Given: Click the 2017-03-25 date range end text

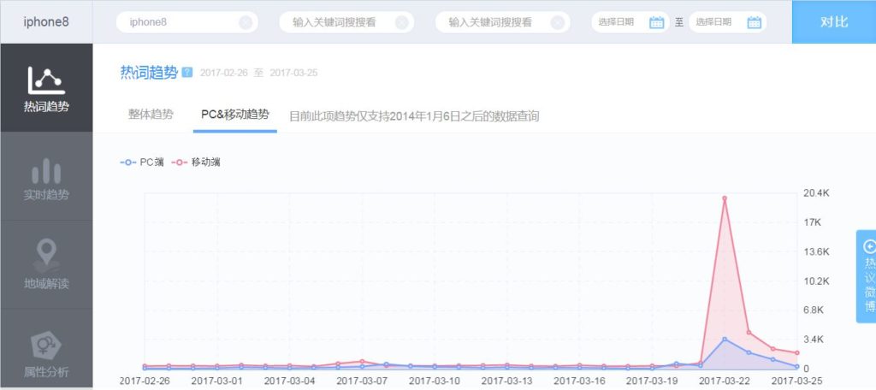Looking at the screenshot, I should coord(294,73).
